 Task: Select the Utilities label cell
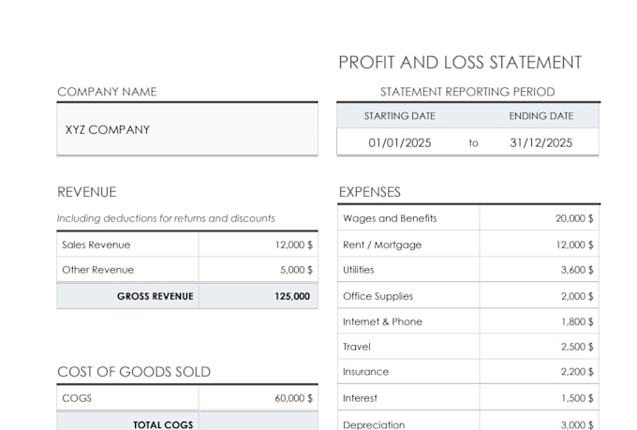[408, 270]
